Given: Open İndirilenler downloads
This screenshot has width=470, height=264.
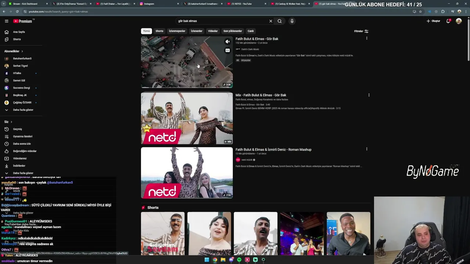Looking at the screenshot, I should click(18, 166).
